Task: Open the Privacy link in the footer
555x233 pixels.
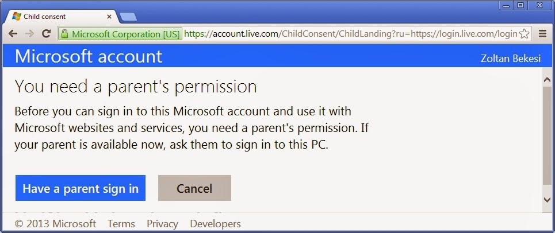Action: (x=162, y=224)
